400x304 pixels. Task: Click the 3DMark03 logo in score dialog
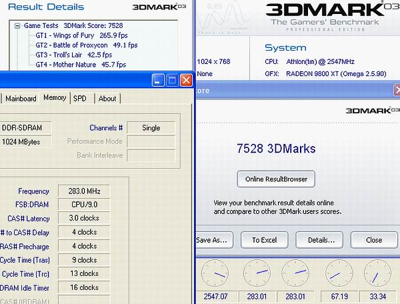372,111
